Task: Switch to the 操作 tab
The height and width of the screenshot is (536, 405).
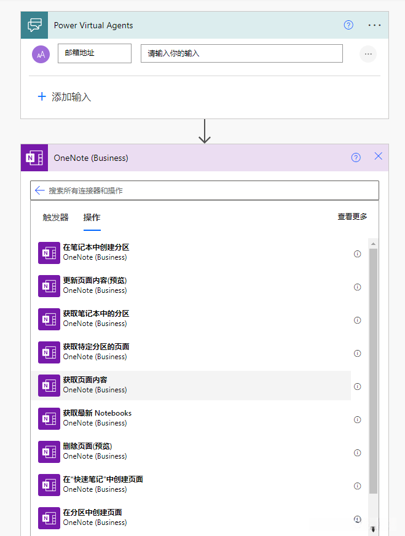Action: (92, 217)
